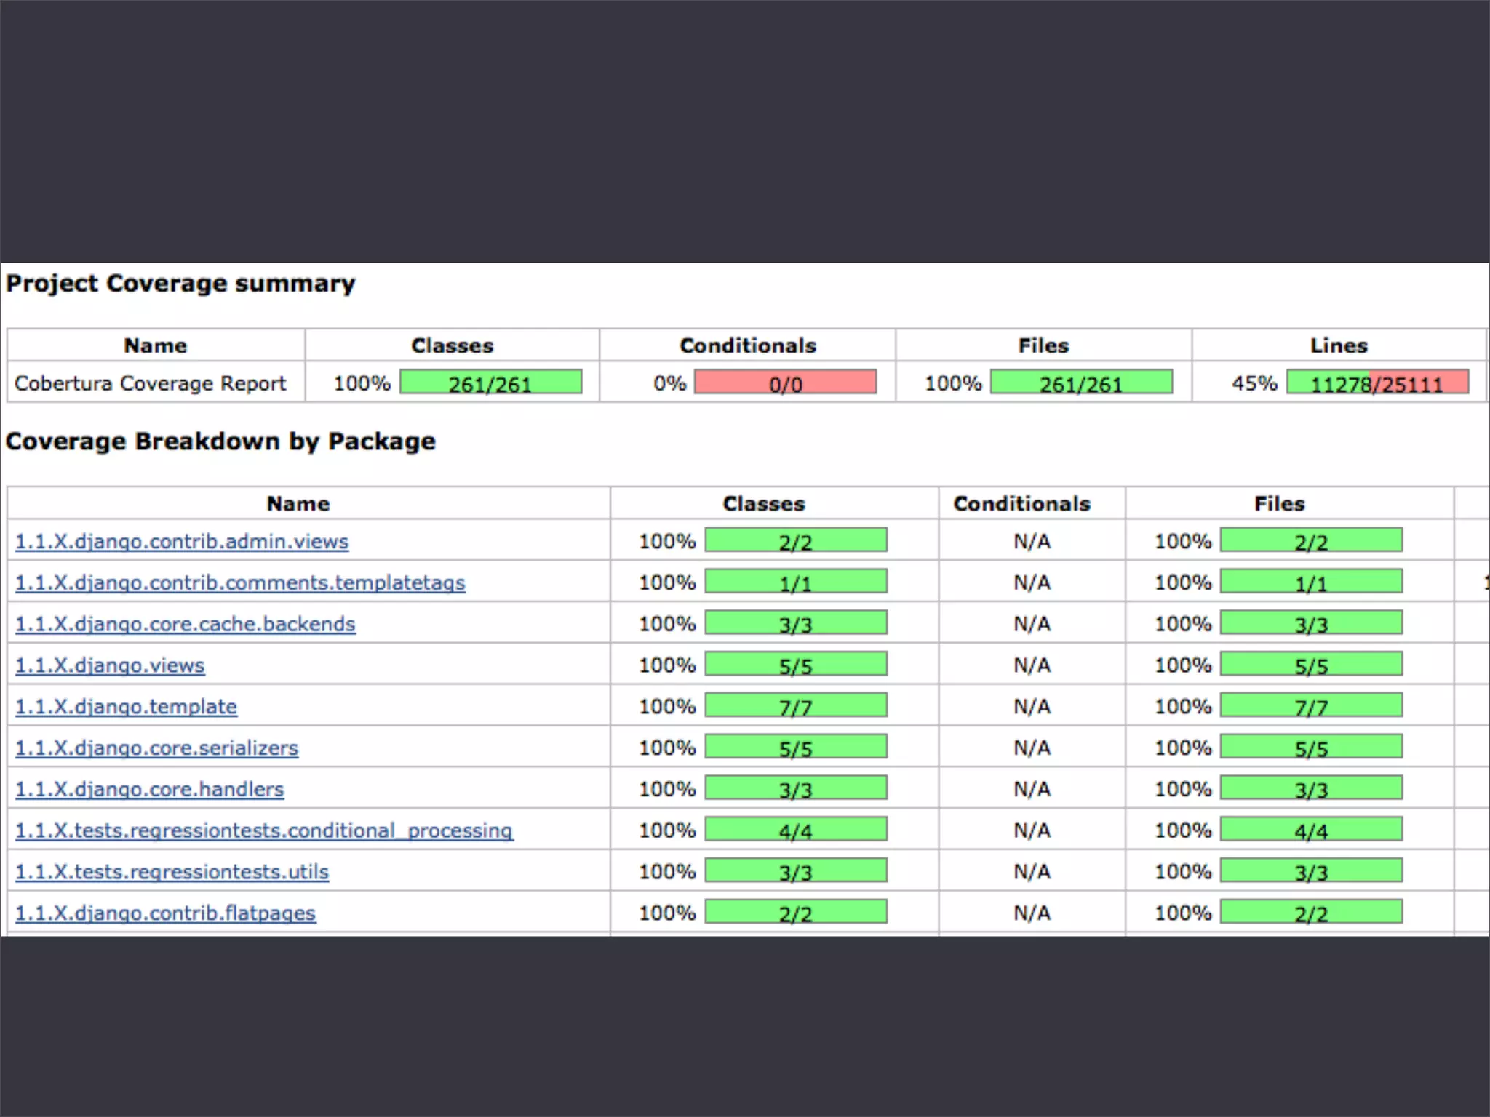Click the Files header in package breakdown table
Viewport: 1490px width, 1117px height.
tap(1279, 503)
